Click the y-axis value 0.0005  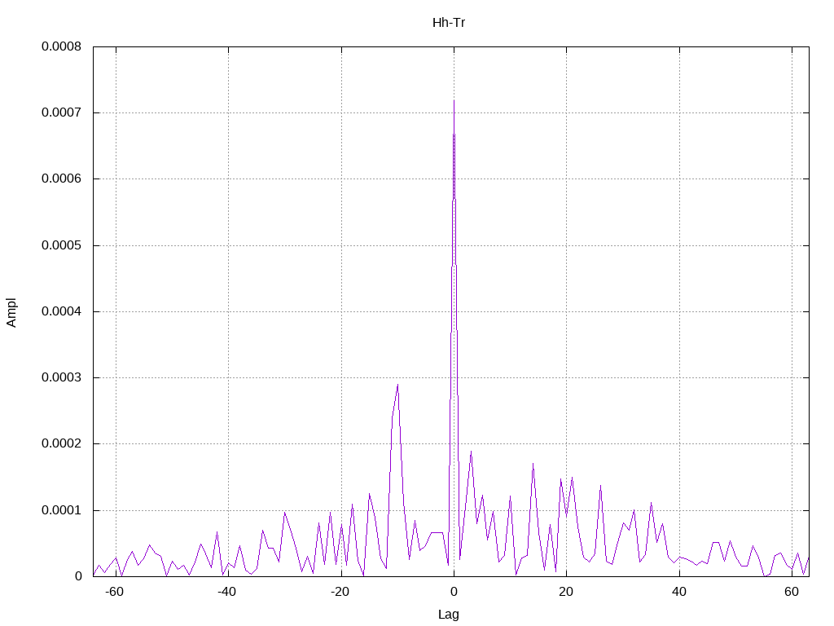click(62, 245)
